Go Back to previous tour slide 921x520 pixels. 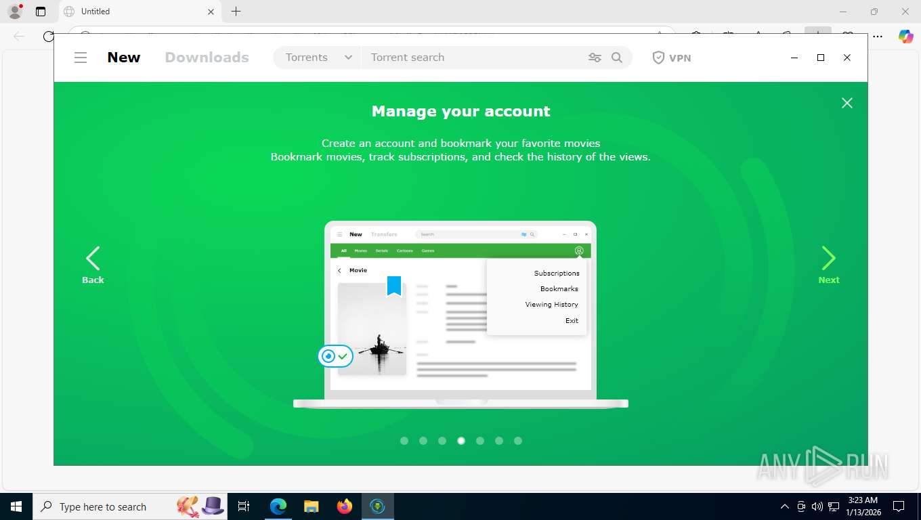pyautogui.click(x=93, y=265)
